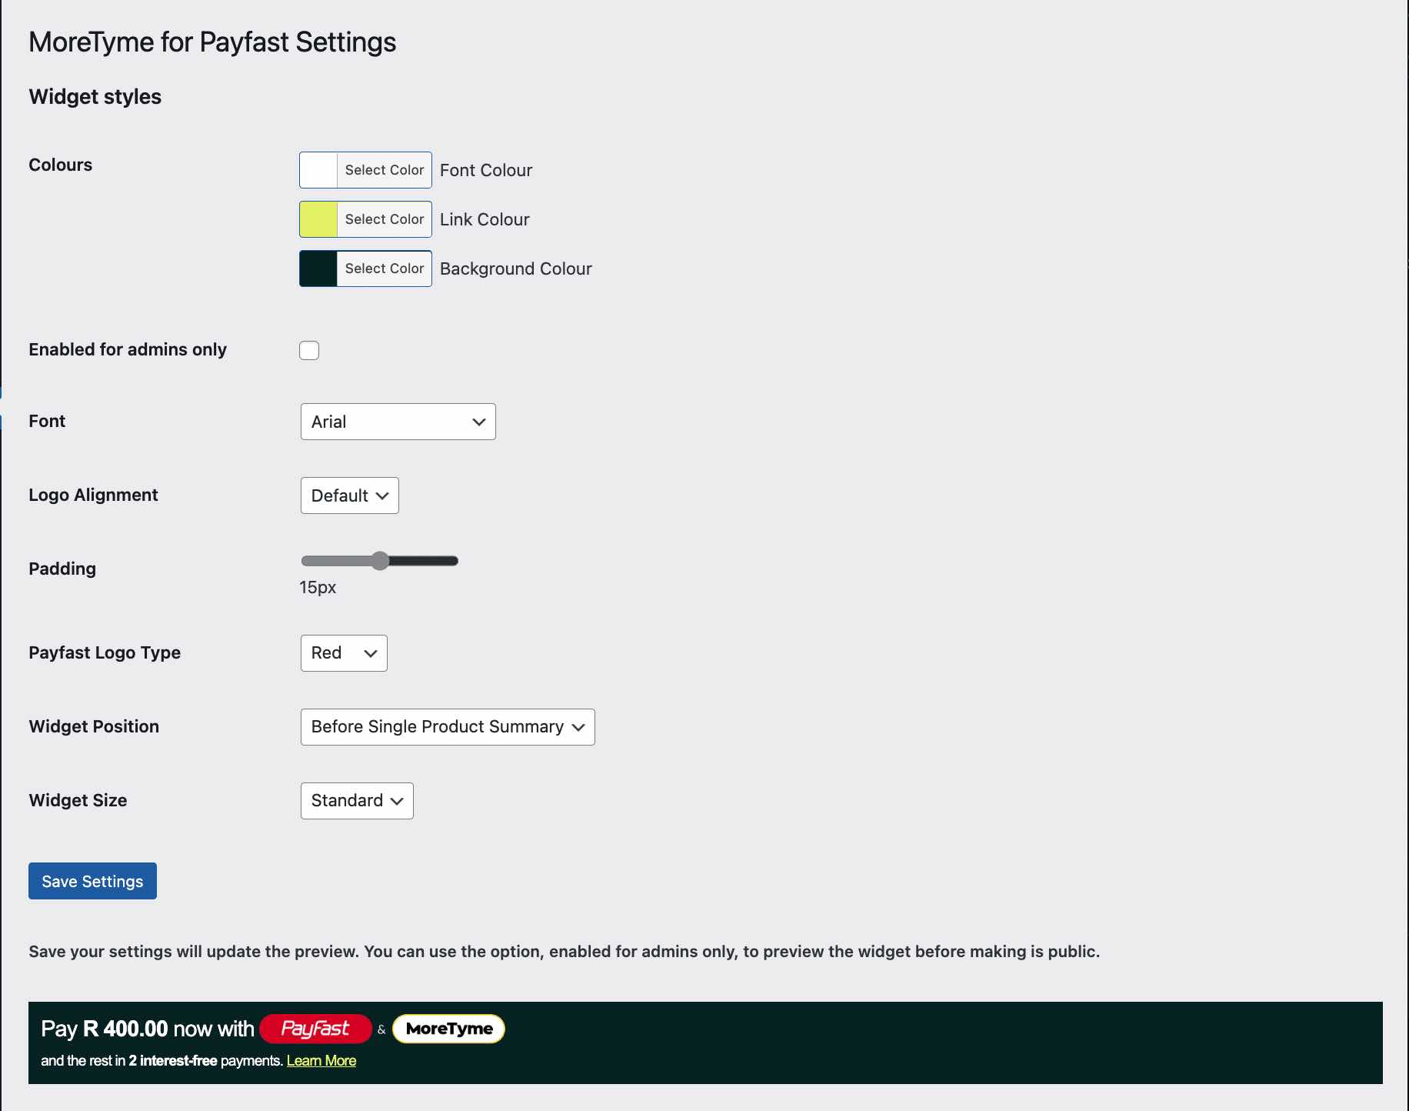This screenshot has width=1409, height=1111.
Task: Open Select Color button for Font Colour
Action: click(x=385, y=170)
